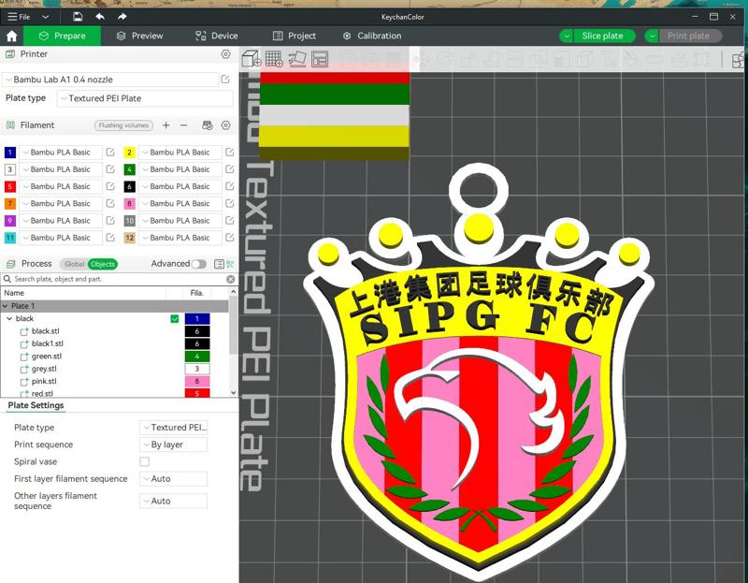Click the Print plate button

pos(690,36)
